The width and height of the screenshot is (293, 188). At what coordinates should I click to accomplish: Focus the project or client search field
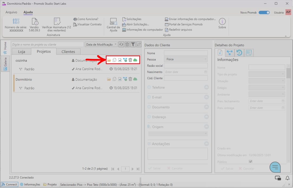47,44
